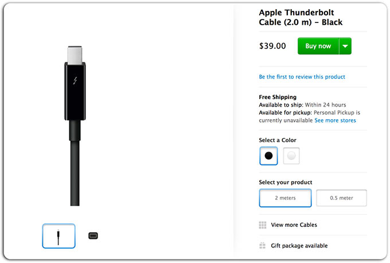Choose the white color swatch

[x=291, y=155]
